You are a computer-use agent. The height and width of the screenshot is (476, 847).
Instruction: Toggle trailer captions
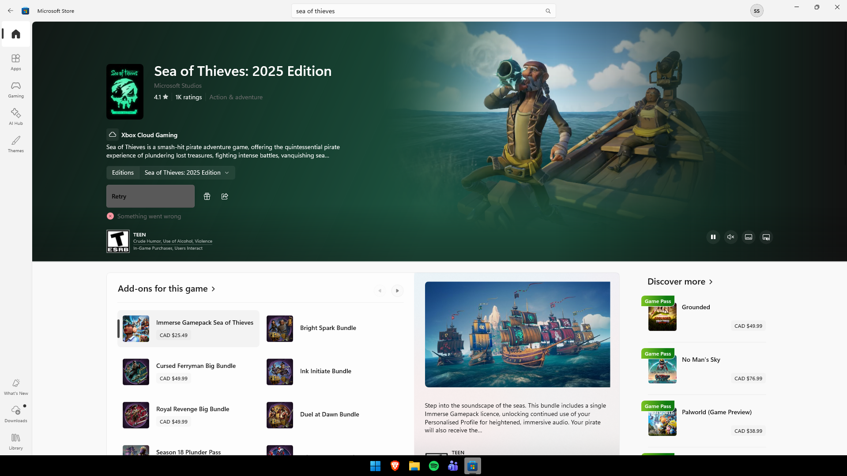[749, 237]
